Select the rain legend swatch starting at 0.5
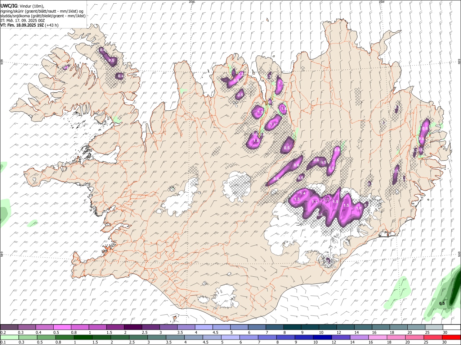This screenshot has height=345, width=461. [46, 337]
